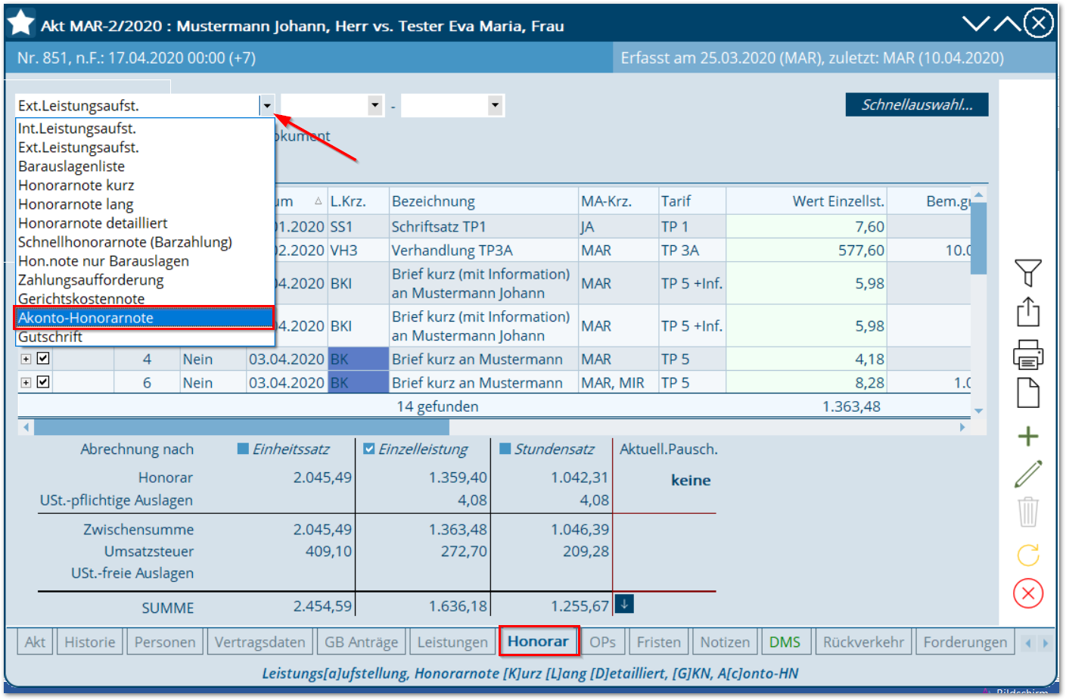Select Gutschrift option
This screenshot has width=1066, height=700.
pyautogui.click(x=145, y=337)
